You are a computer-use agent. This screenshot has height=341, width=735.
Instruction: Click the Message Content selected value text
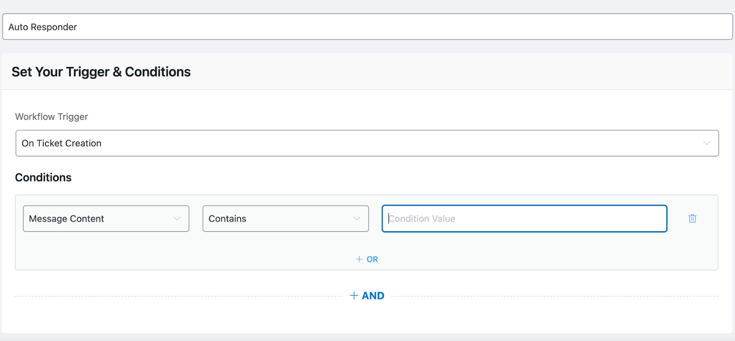67,219
